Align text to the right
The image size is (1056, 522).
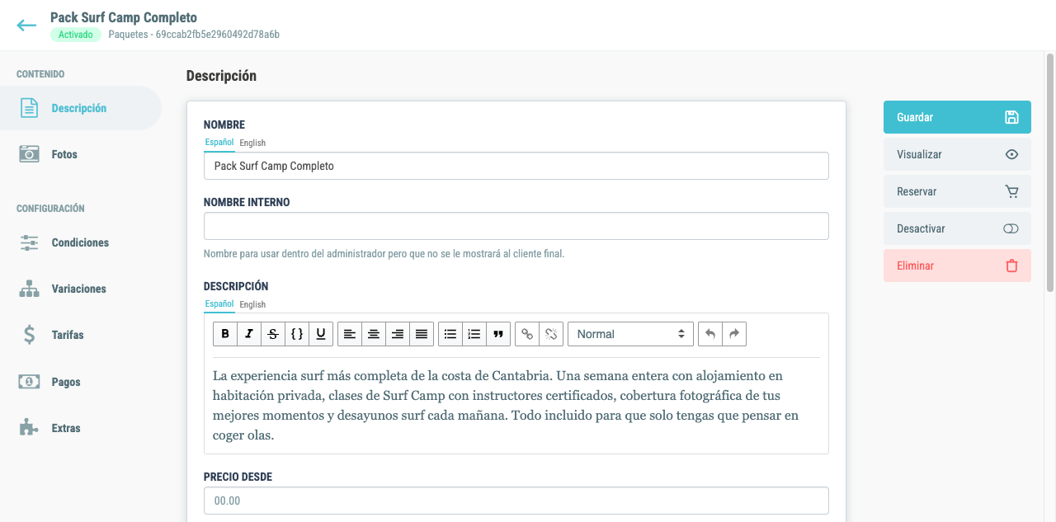point(398,334)
